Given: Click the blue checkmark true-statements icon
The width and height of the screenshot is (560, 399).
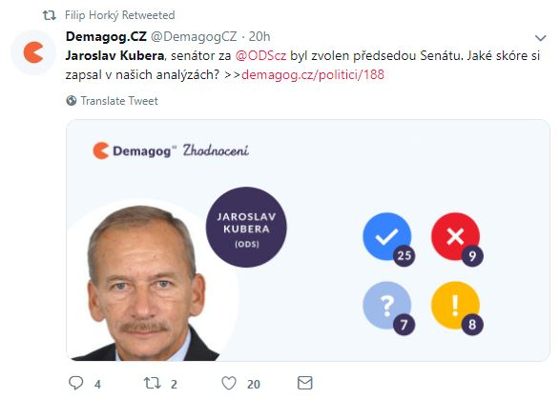Looking at the screenshot, I should [386, 236].
